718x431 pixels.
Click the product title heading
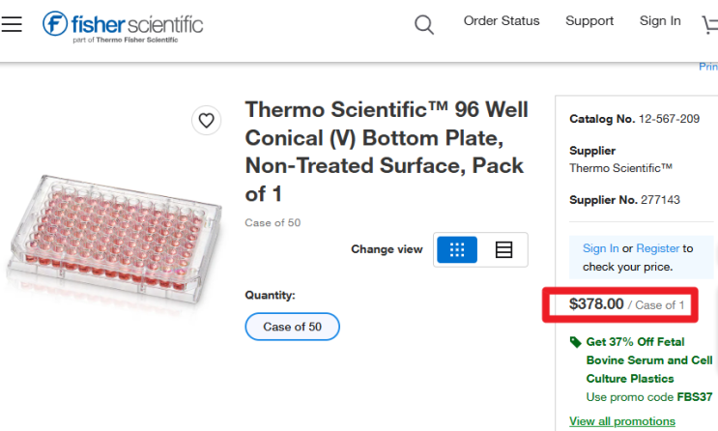387,152
